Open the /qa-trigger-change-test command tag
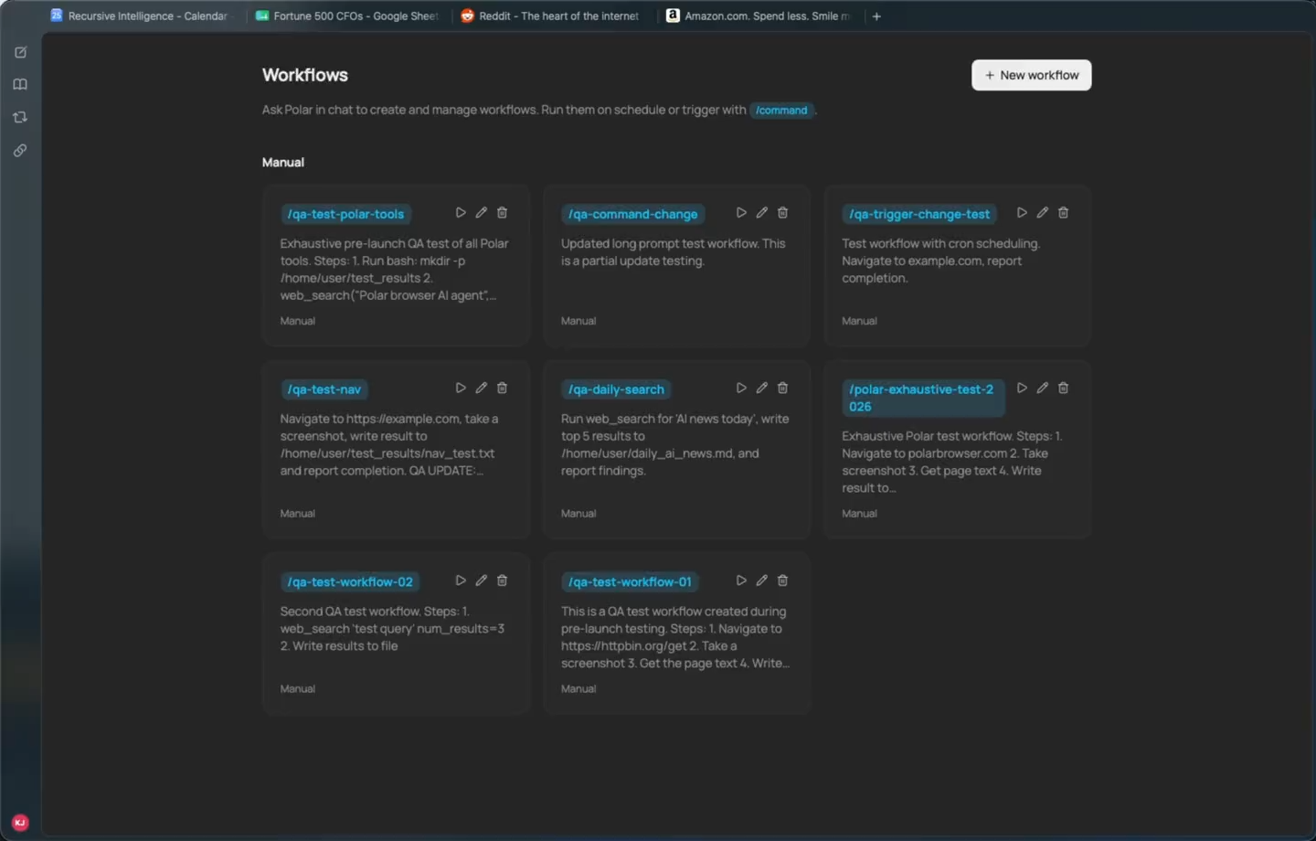The width and height of the screenshot is (1316, 841). pos(919,215)
